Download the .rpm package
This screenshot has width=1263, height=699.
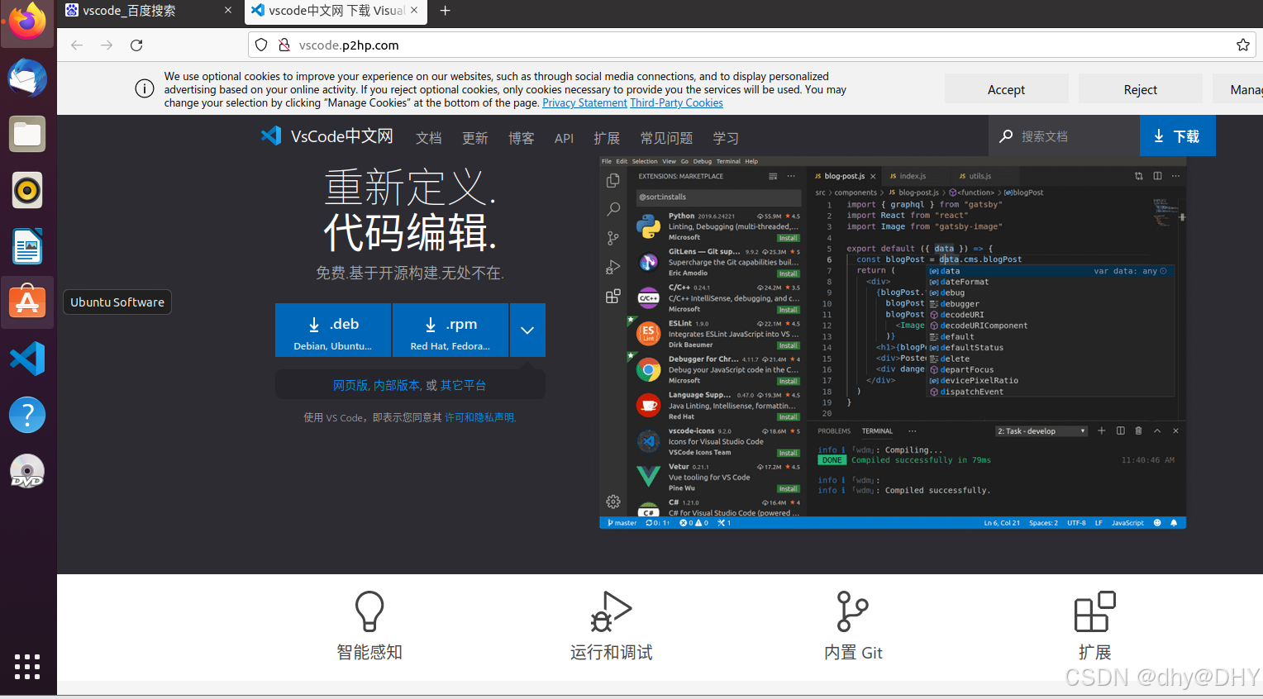point(450,330)
